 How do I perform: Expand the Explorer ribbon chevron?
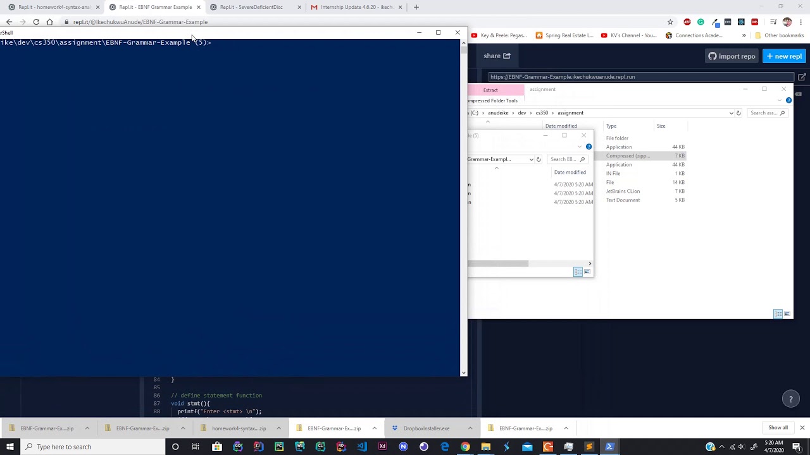pyautogui.click(x=780, y=100)
